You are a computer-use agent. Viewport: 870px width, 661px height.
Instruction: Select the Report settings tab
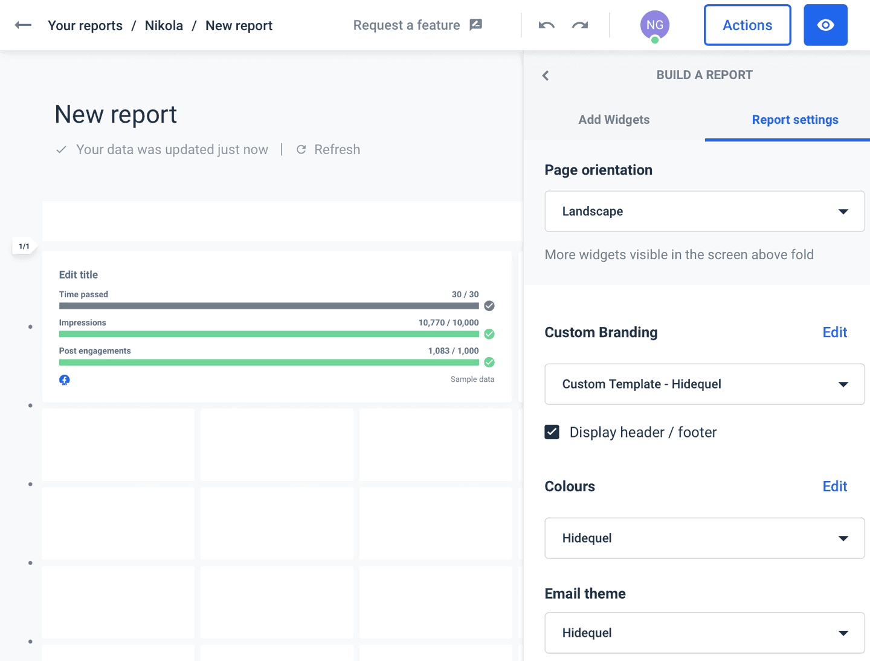[795, 120]
